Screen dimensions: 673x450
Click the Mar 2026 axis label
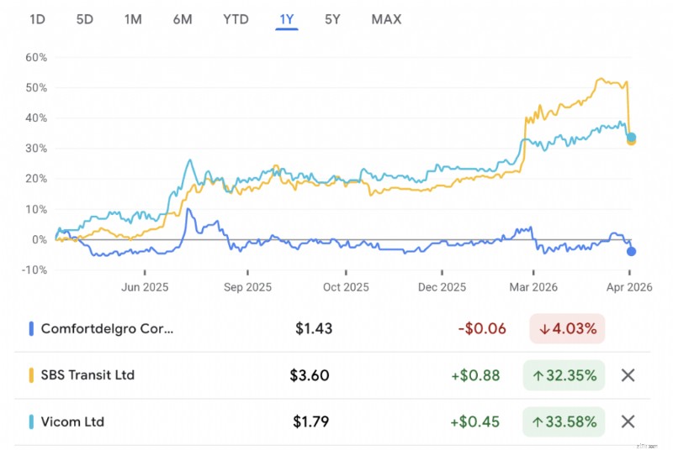(533, 287)
